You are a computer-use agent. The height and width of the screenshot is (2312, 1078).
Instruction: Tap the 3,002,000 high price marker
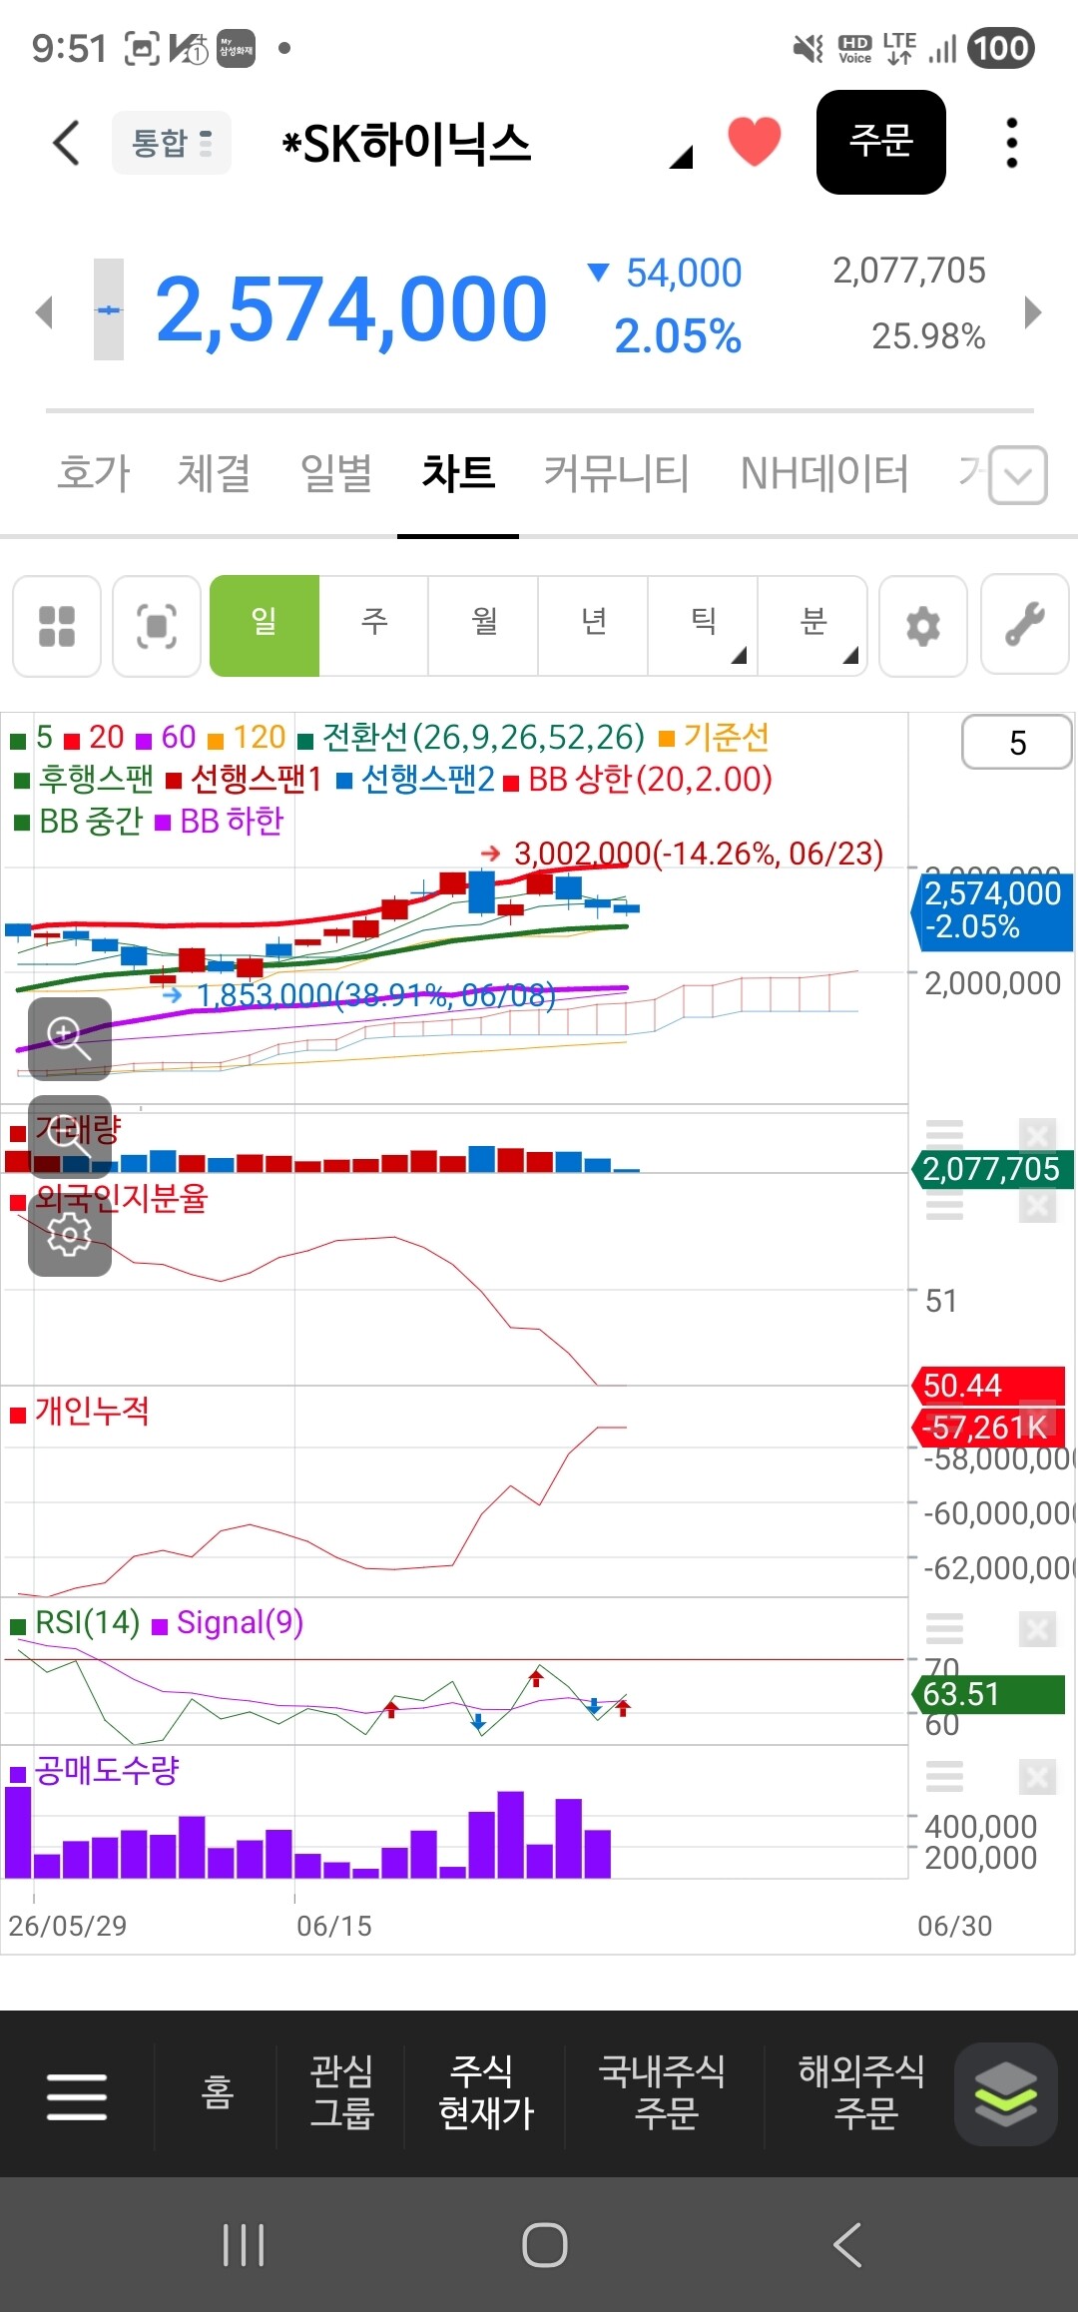pos(683,854)
